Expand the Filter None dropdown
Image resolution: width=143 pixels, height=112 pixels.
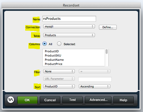pos(59,71)
